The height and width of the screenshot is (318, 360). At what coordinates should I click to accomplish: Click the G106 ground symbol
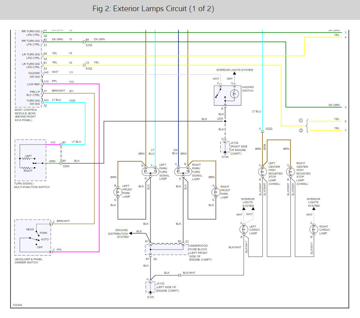coord(225,153)
